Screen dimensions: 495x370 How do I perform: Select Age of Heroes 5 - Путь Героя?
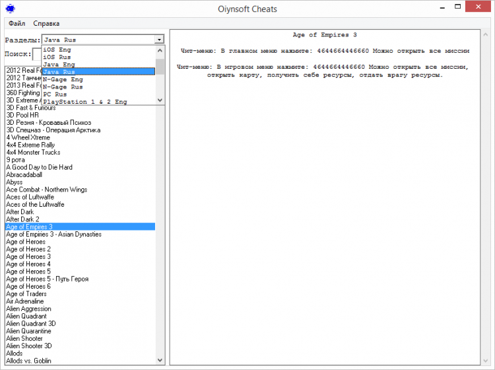pyautogui.click(x=81, y=279)
